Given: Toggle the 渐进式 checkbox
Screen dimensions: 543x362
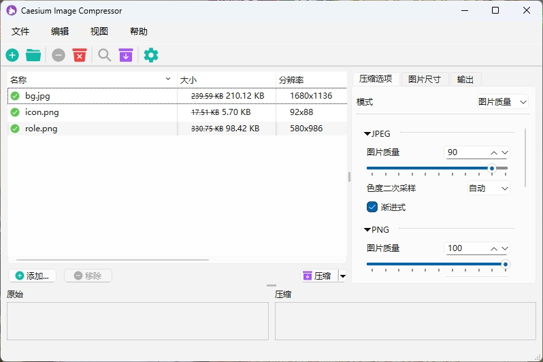Looking at the screenshot, I should tap(372, 207).
